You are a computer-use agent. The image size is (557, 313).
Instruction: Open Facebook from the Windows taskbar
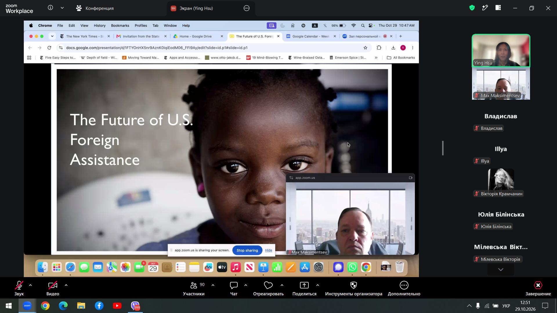99,306
